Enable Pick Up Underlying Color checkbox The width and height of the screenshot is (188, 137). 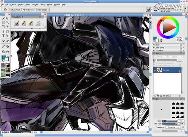[154, 65]
